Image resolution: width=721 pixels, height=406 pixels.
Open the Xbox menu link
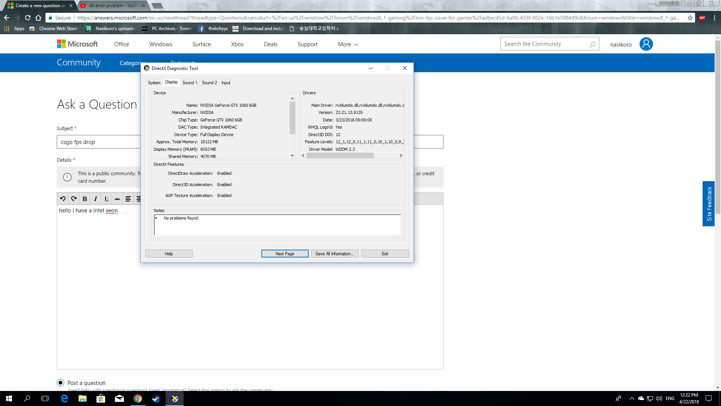click(x=237, y=44)
